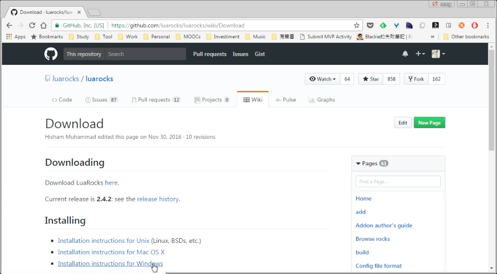Click Pull requests in the top header
The height and width of the screenshot is (274, 497).
[x=210, y=54]
